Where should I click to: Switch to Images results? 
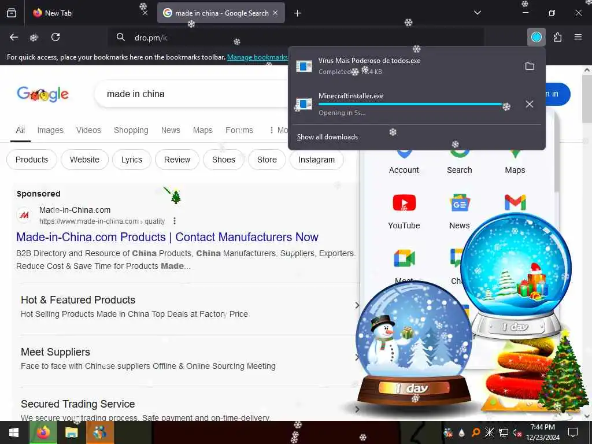tap(50, 130)
